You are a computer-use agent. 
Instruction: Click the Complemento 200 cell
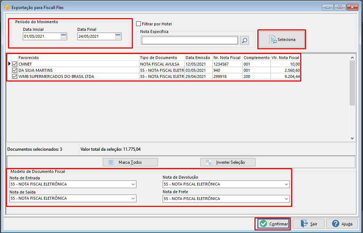point(257,76)
